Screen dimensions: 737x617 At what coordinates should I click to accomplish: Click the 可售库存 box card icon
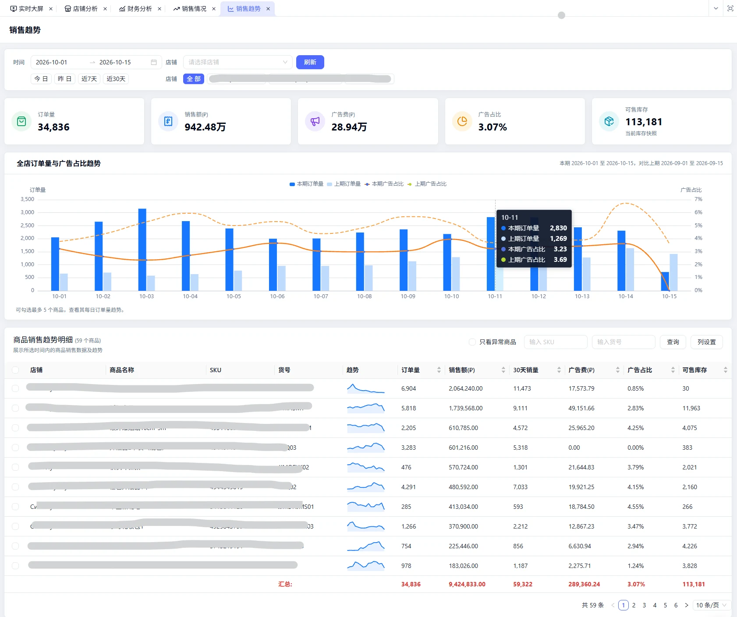pyautogui.click(x=609, y=121)
